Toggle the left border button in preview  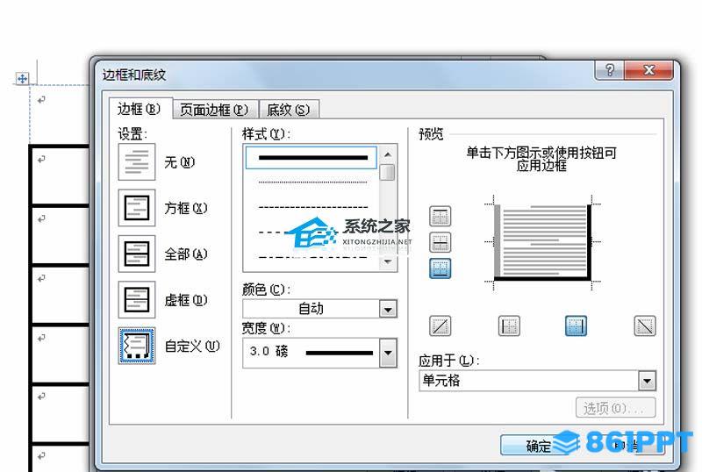pyautogui.click(x=509, y=325)
